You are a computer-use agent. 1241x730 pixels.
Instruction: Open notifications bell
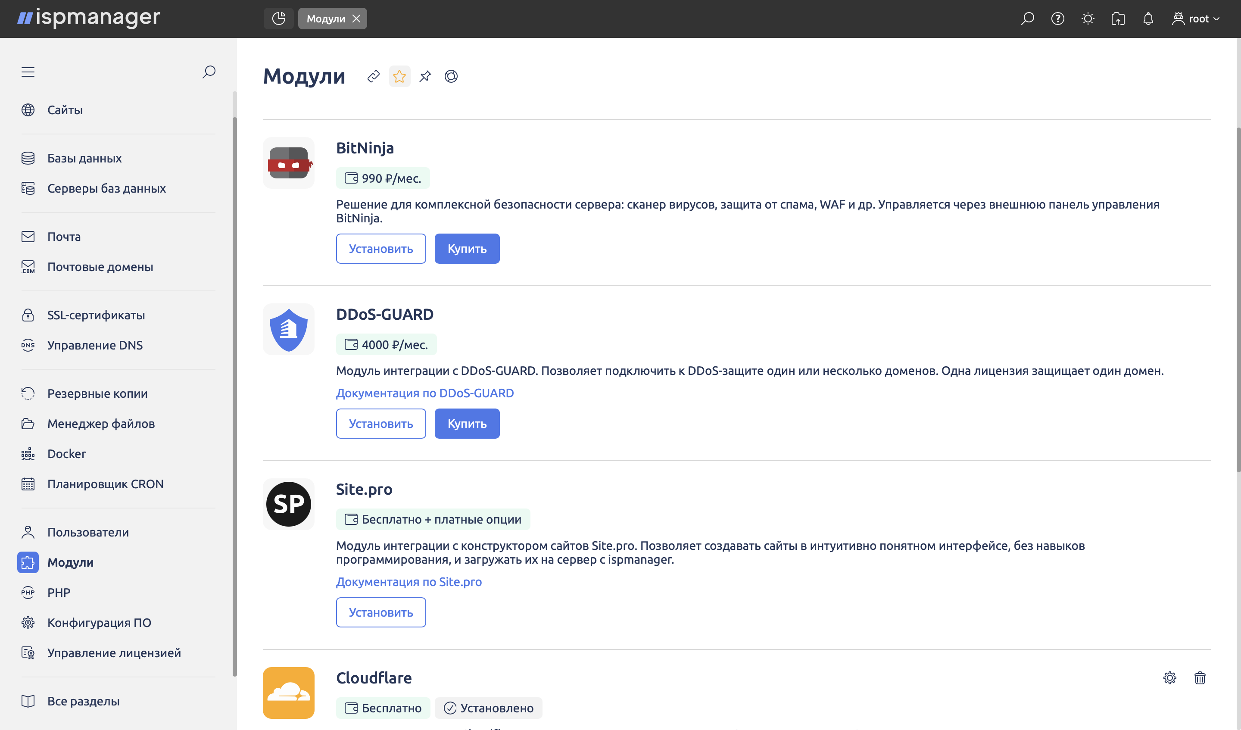(x=1148, y=19)
